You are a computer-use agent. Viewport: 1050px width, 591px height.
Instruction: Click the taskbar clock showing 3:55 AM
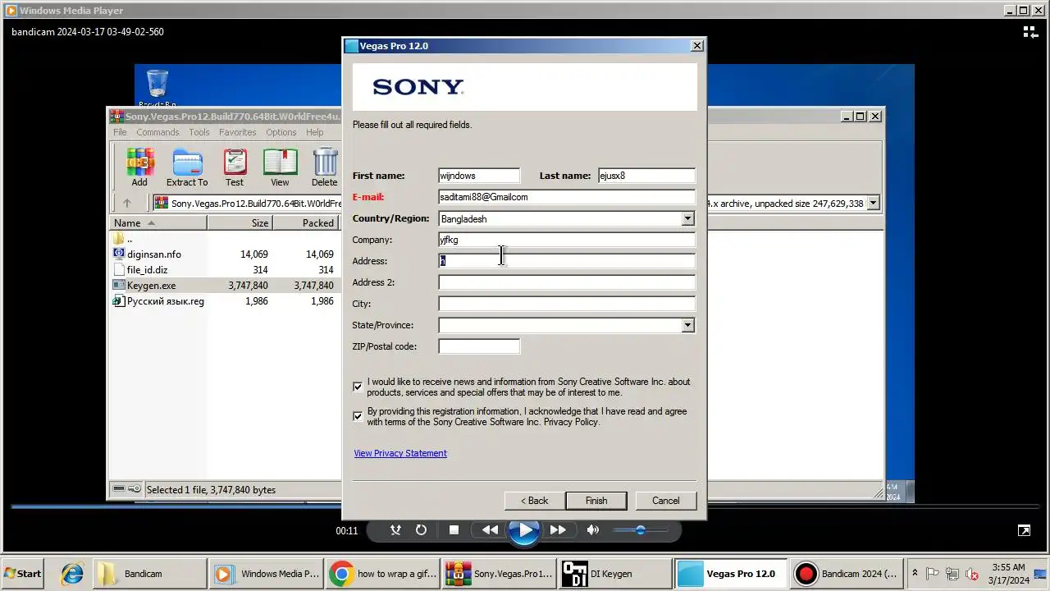pos(1008,574)
